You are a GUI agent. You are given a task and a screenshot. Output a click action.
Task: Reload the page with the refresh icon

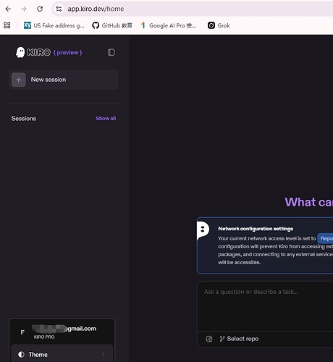pyautogui.click(x=40, y=9)
